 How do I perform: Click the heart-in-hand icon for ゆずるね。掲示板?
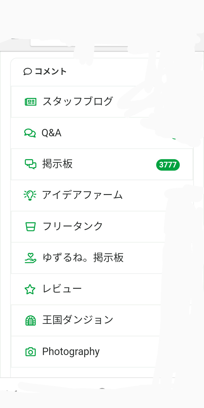(x=30, y=258)
